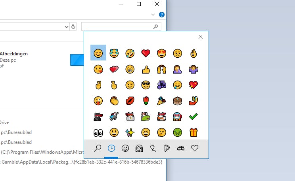Insert the victory hand emoji
Screen dimensions: 295x181
tap(98, 85)
